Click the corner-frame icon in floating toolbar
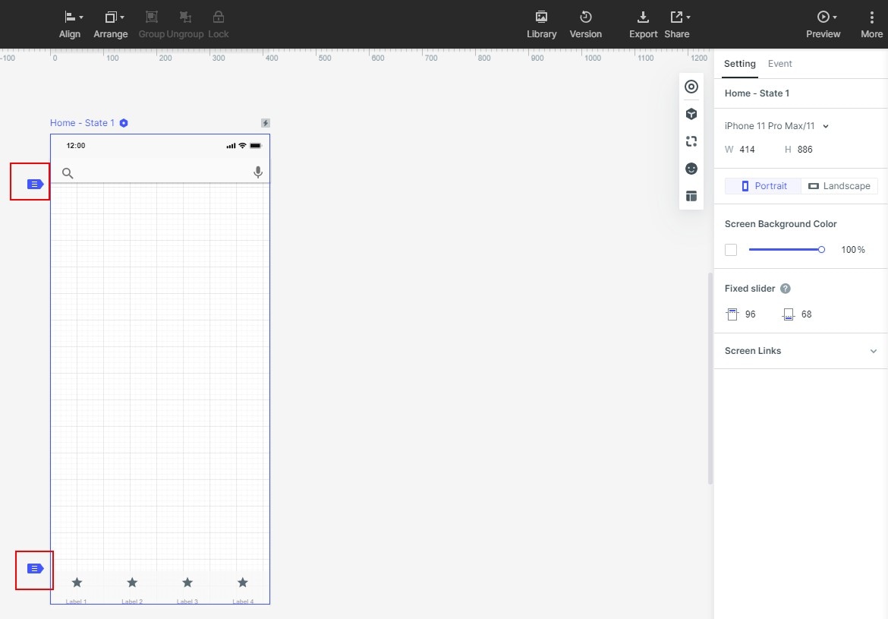Image resolution: width=888 pixels, height=619 pixels. coord(691,141)
